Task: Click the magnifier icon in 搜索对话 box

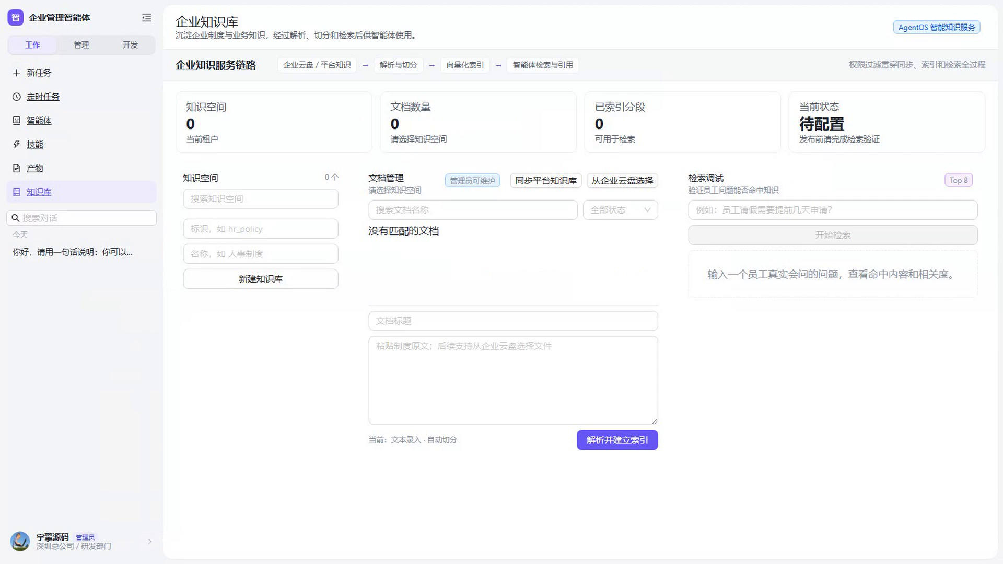Action: click(x=16, y=218)
